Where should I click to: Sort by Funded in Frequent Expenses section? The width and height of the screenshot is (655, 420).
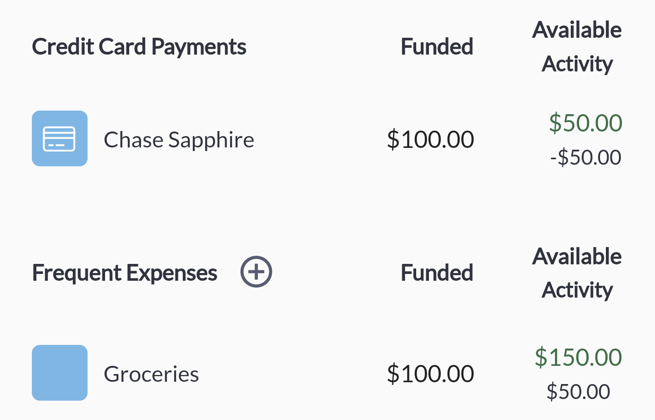click(437, 273)
